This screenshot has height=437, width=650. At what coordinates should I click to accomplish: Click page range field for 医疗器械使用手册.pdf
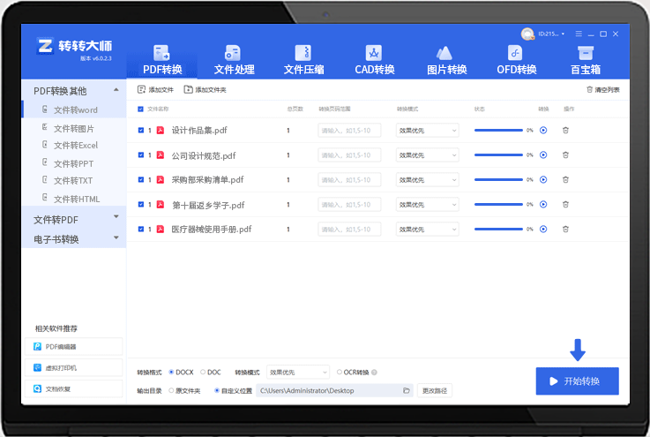pos(349,230)
